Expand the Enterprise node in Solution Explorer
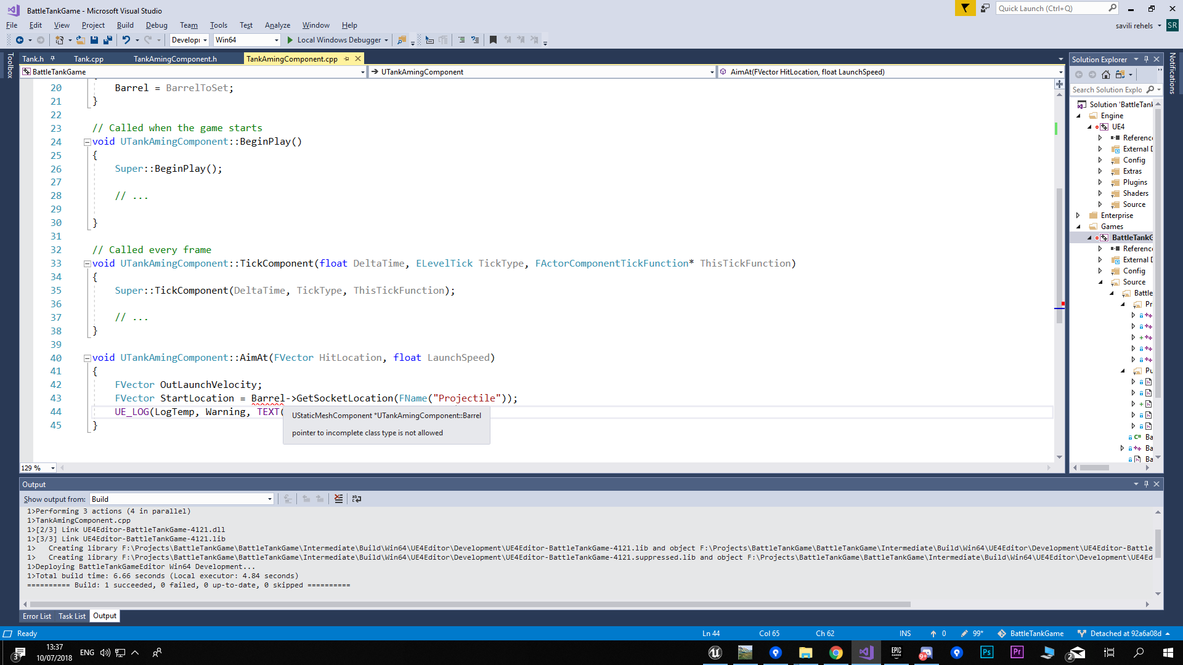 (x=1078, y=215)
